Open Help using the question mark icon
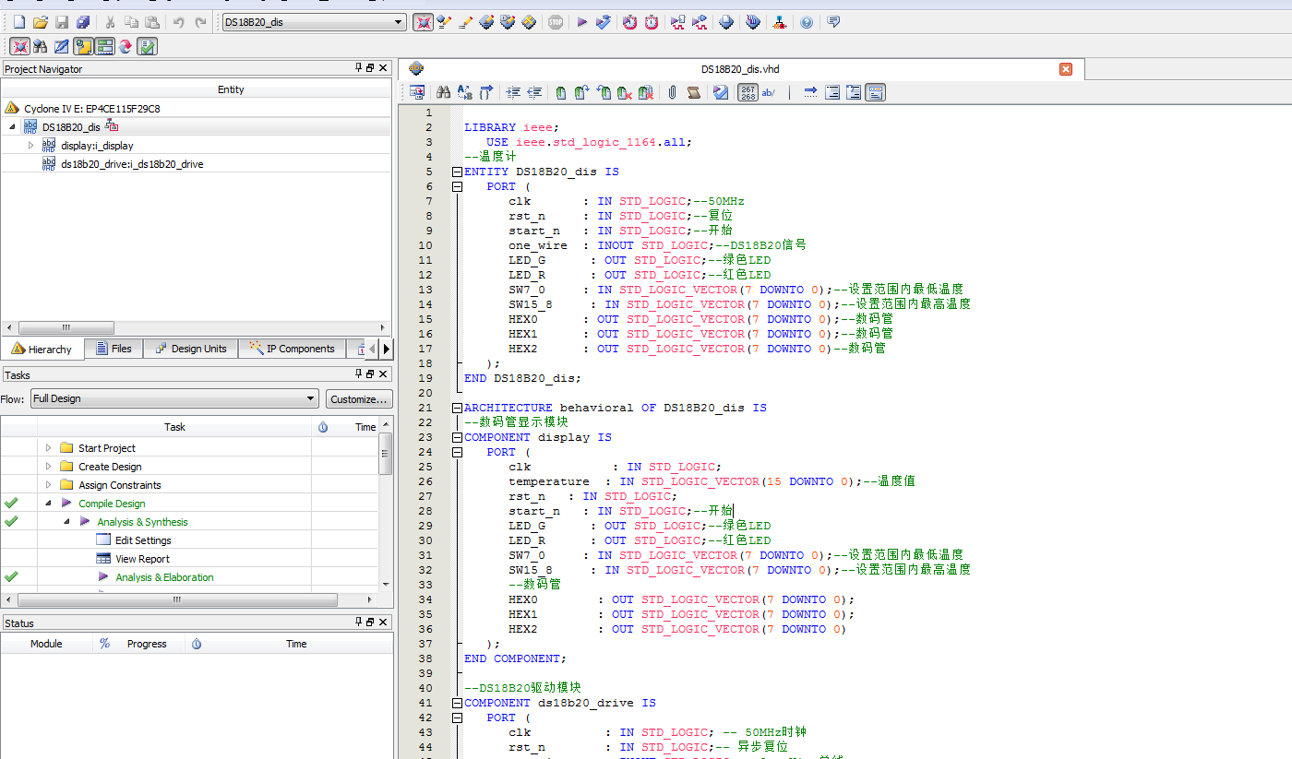The height and width of the screenshot is (759, 1292). coord(807,22)
